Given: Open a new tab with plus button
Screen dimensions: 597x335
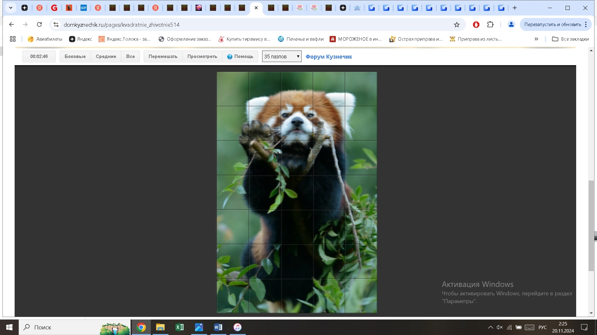Looking at the screenshot, I should click(x=515, y=8).
